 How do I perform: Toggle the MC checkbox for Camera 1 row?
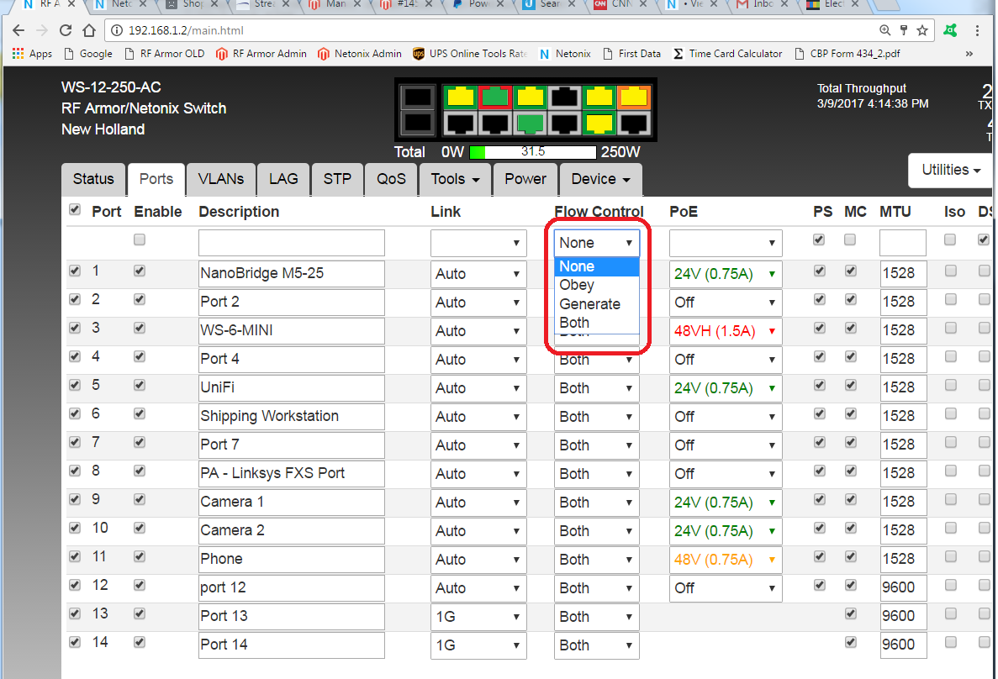(850, 499)
